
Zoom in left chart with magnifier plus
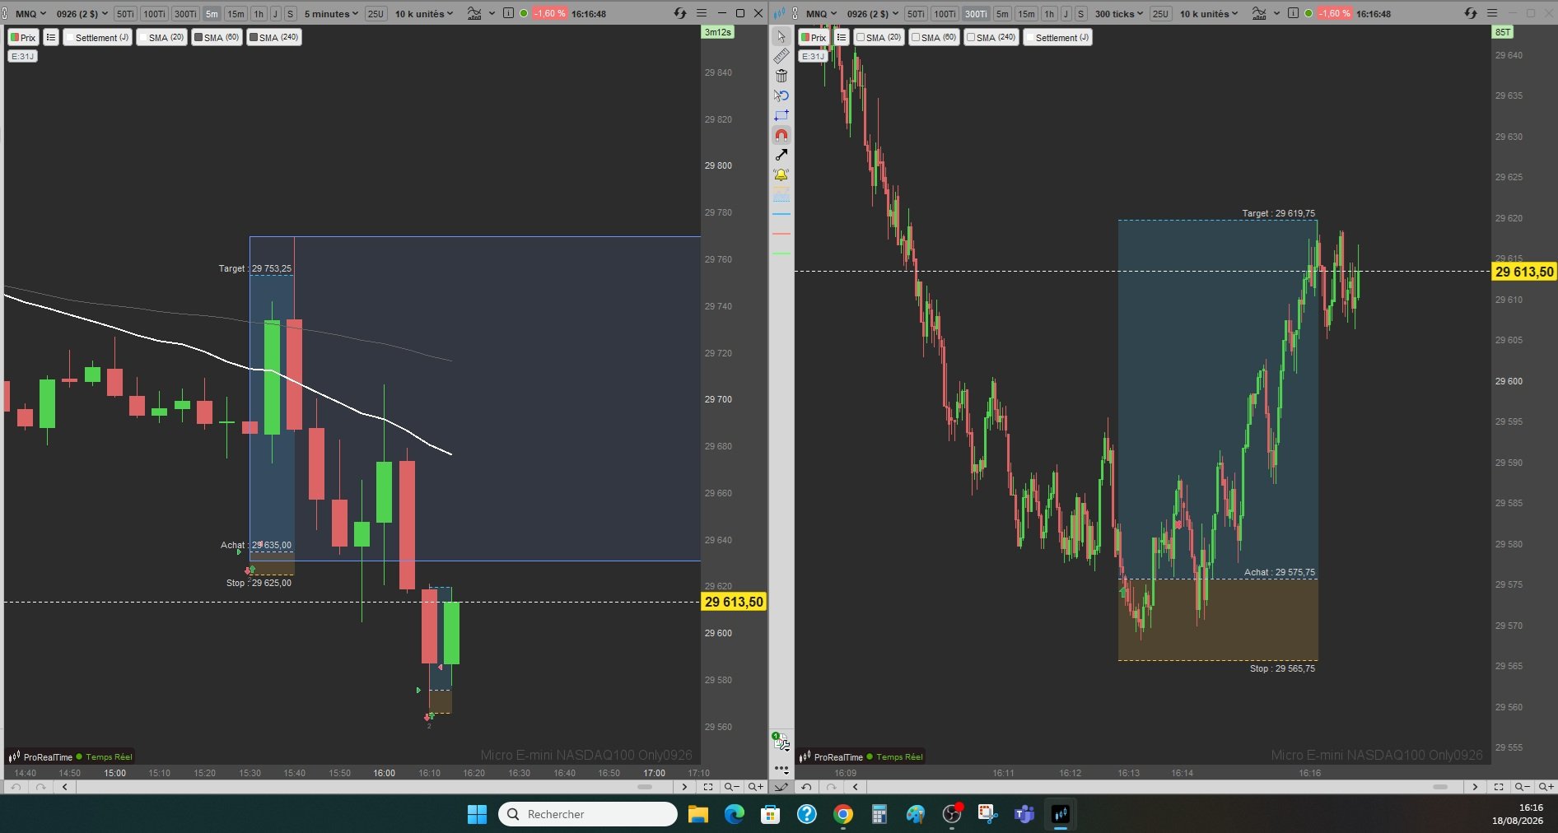click(x=755, y=787)
